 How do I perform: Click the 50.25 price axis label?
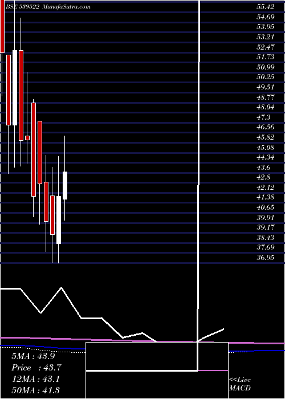click(x=266, y=77)
